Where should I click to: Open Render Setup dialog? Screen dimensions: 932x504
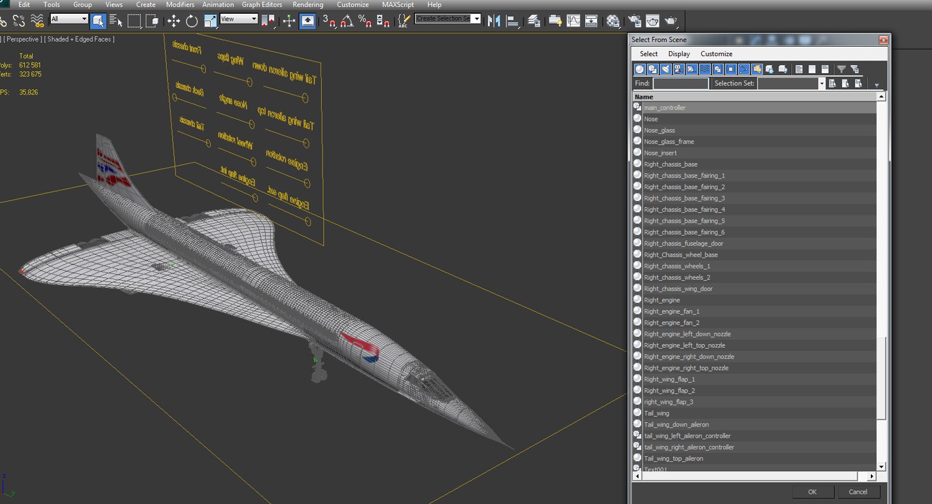(634, 21)
